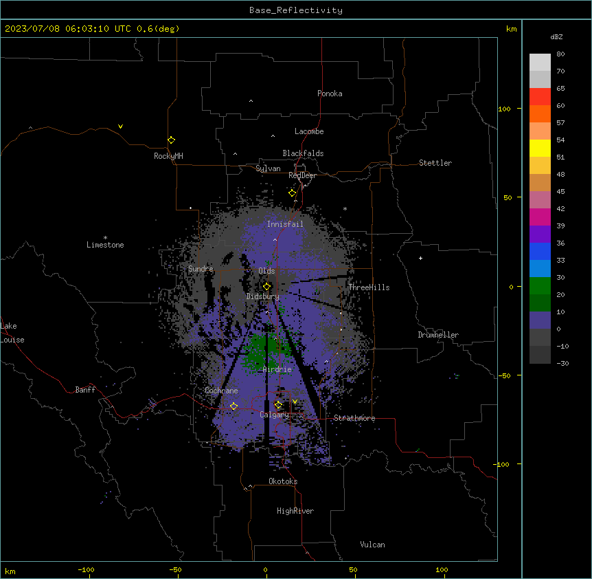Click the Okotoks town label

point(283,481)
